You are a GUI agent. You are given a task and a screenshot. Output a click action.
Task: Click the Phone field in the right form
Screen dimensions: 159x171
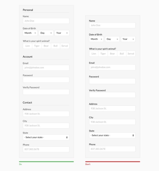point(112,149)
